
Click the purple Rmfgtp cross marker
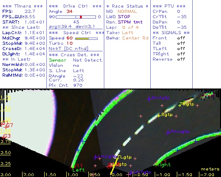pos(149,99)
